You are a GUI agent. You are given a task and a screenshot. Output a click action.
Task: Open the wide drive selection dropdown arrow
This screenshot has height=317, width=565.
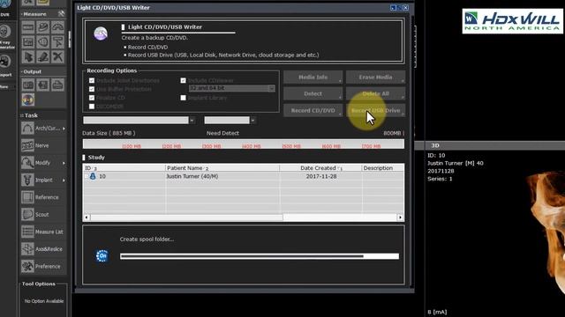coord(192,121)
